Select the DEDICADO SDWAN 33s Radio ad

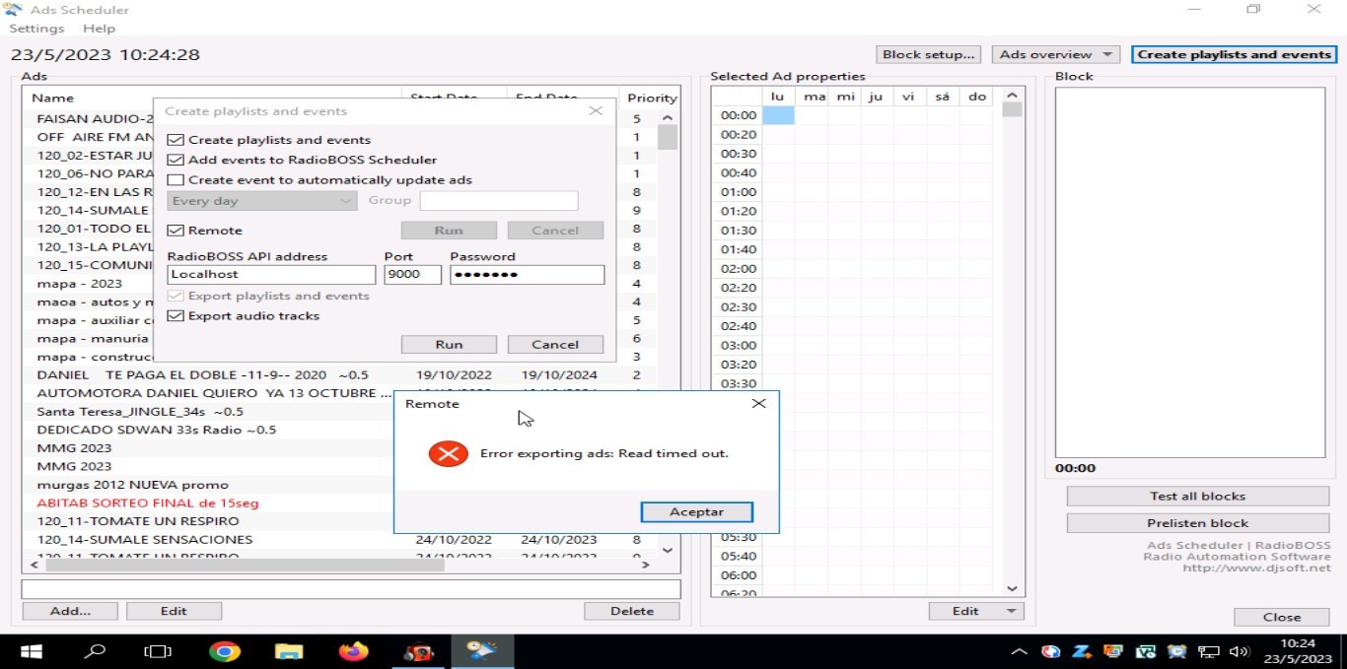tap(156, 430)
